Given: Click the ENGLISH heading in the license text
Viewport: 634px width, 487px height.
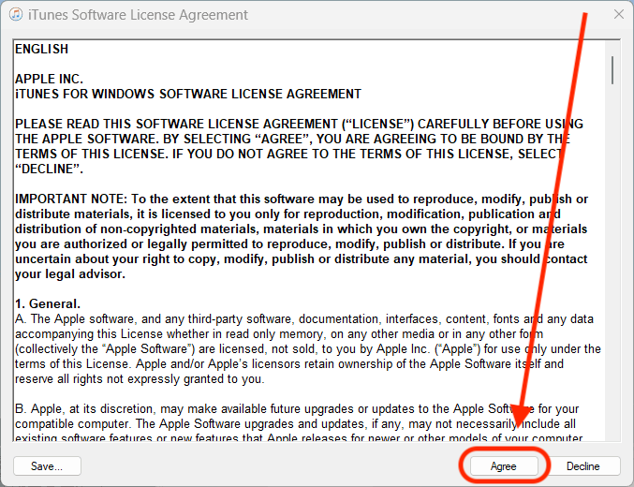Looking at the screenshot, I should pyautogui.click(x=41, y=49).
